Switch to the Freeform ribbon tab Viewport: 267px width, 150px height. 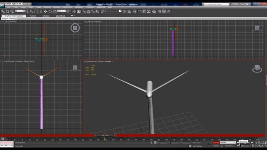coord(33,16)
